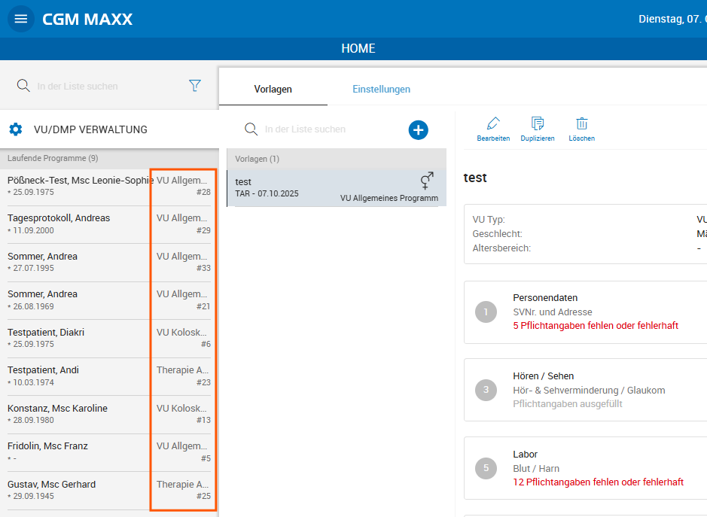The image size is (707, 517).
Task: Open the hamburger main menu
Action: (x=21, y=19)
